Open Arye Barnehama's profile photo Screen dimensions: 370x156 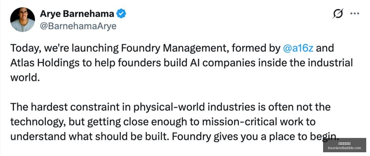(x=22, y=19)
